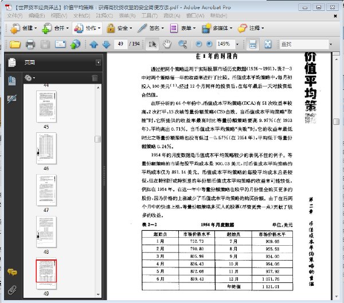
Task: Click the Email envelope icon
Action: [60, 44]
